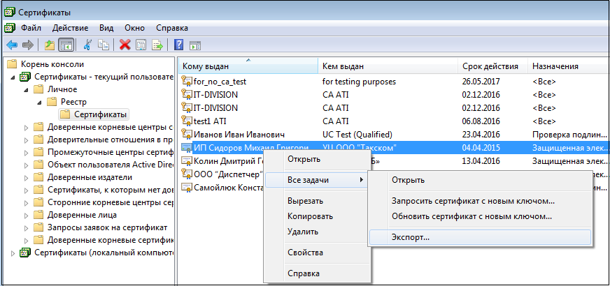Click the red X Delete toolbar icon
The image size is (610, 286).
coord(125,45)
